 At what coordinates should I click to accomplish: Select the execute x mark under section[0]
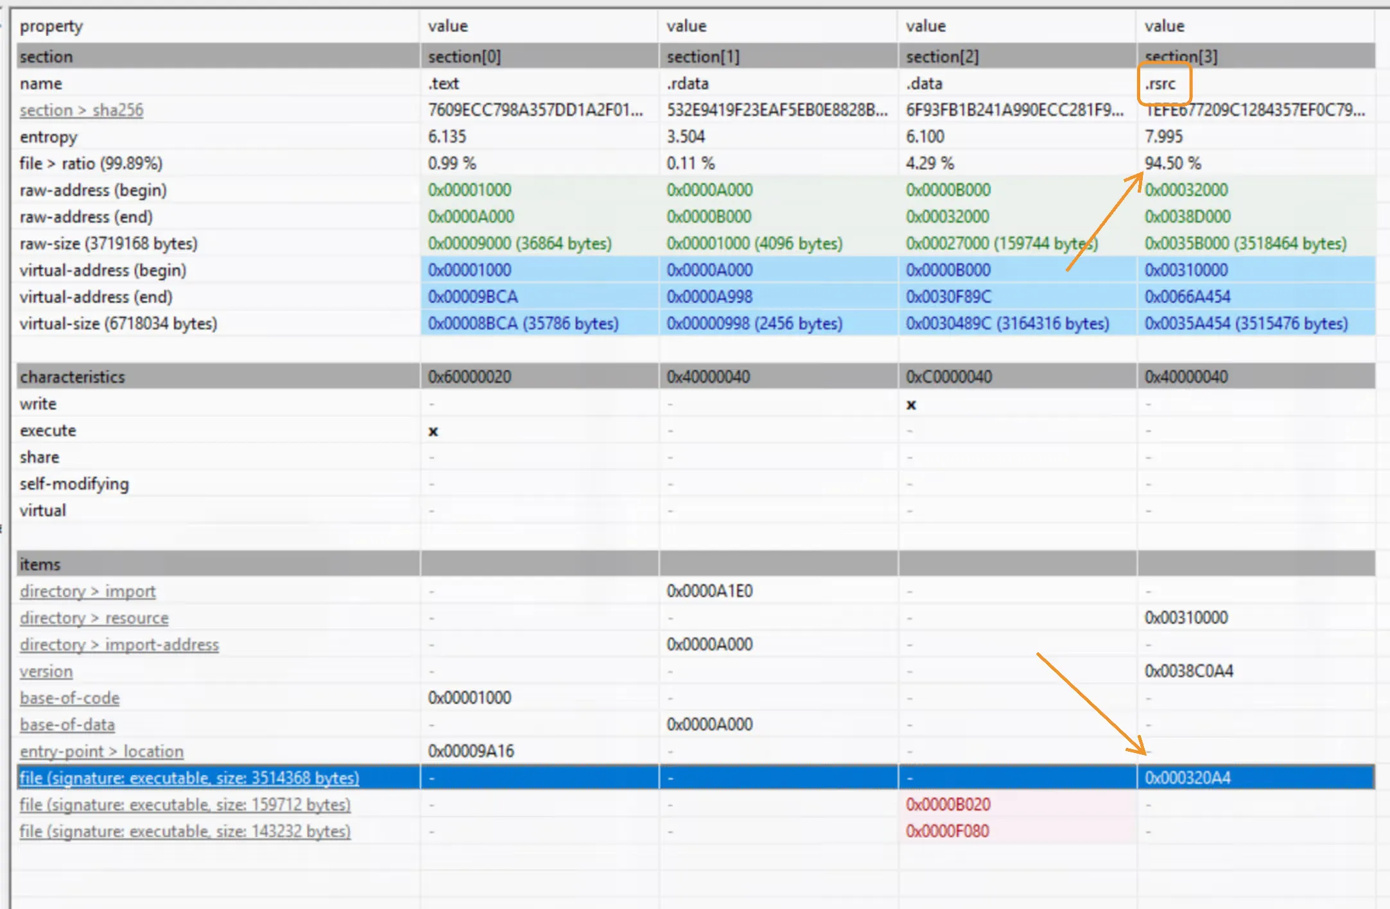(x=433, y=431)
